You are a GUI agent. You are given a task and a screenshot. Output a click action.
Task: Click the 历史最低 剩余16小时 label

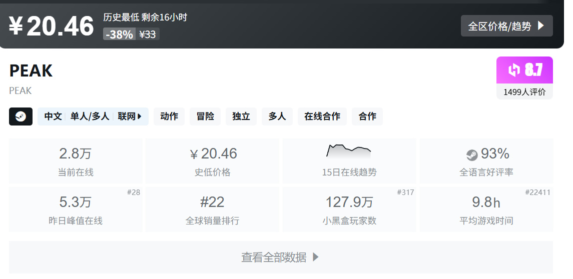pyautogui.click(x=145, y=17)
